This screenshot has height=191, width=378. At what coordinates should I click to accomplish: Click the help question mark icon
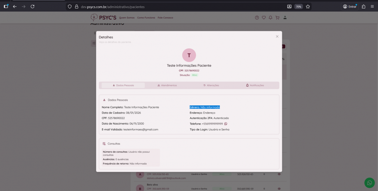tap(257, 18)
